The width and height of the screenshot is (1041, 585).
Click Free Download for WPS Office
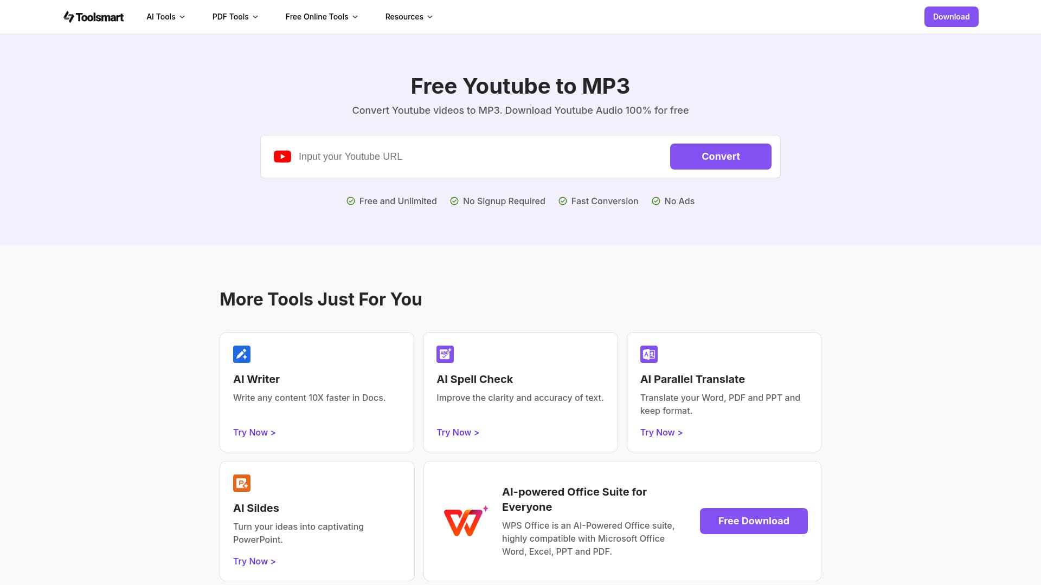coord(754,521)
